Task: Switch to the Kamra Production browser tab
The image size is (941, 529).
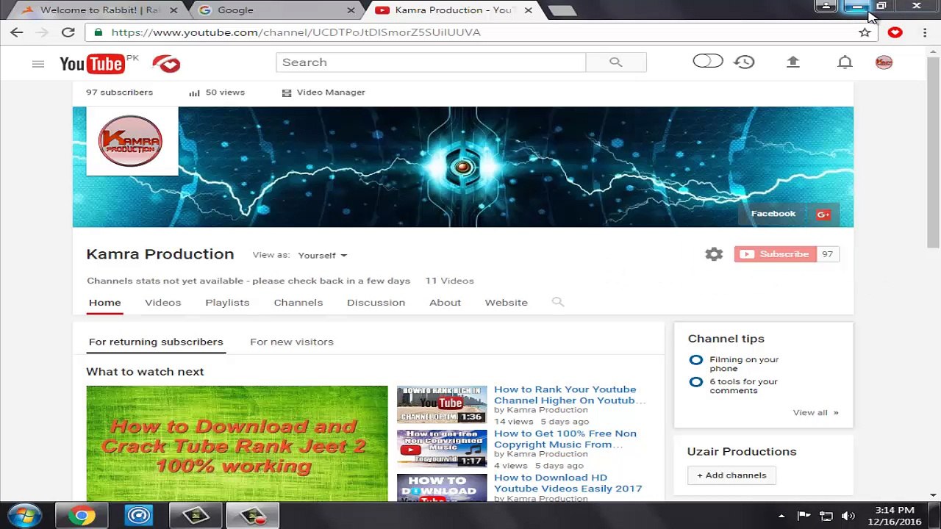Action: point(454,10)
